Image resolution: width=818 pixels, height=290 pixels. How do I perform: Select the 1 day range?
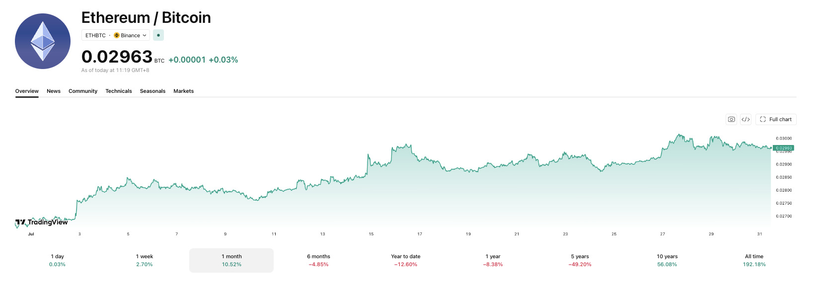tap(57, 260)
